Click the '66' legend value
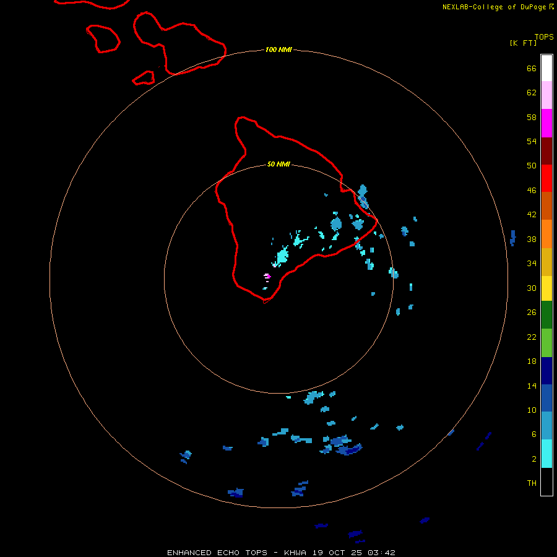 [532, 68]
